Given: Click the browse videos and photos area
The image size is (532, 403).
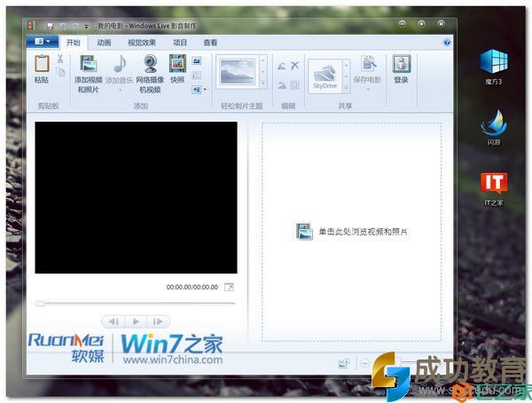Looking at the screenshot, I should [353, 232].
